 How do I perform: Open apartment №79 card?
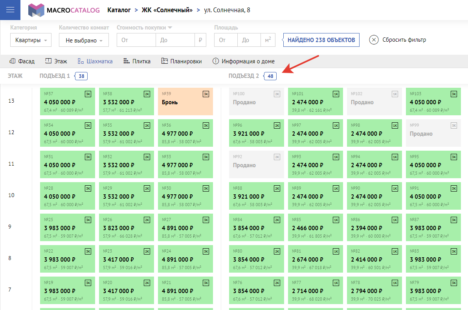pos(433,290)
